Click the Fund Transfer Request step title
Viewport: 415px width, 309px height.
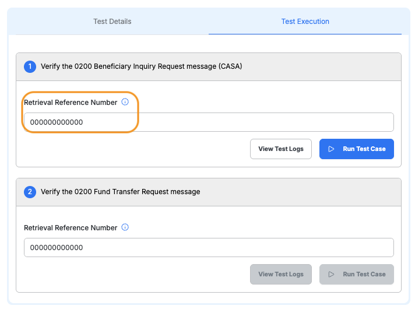click(x=120, y=192)
